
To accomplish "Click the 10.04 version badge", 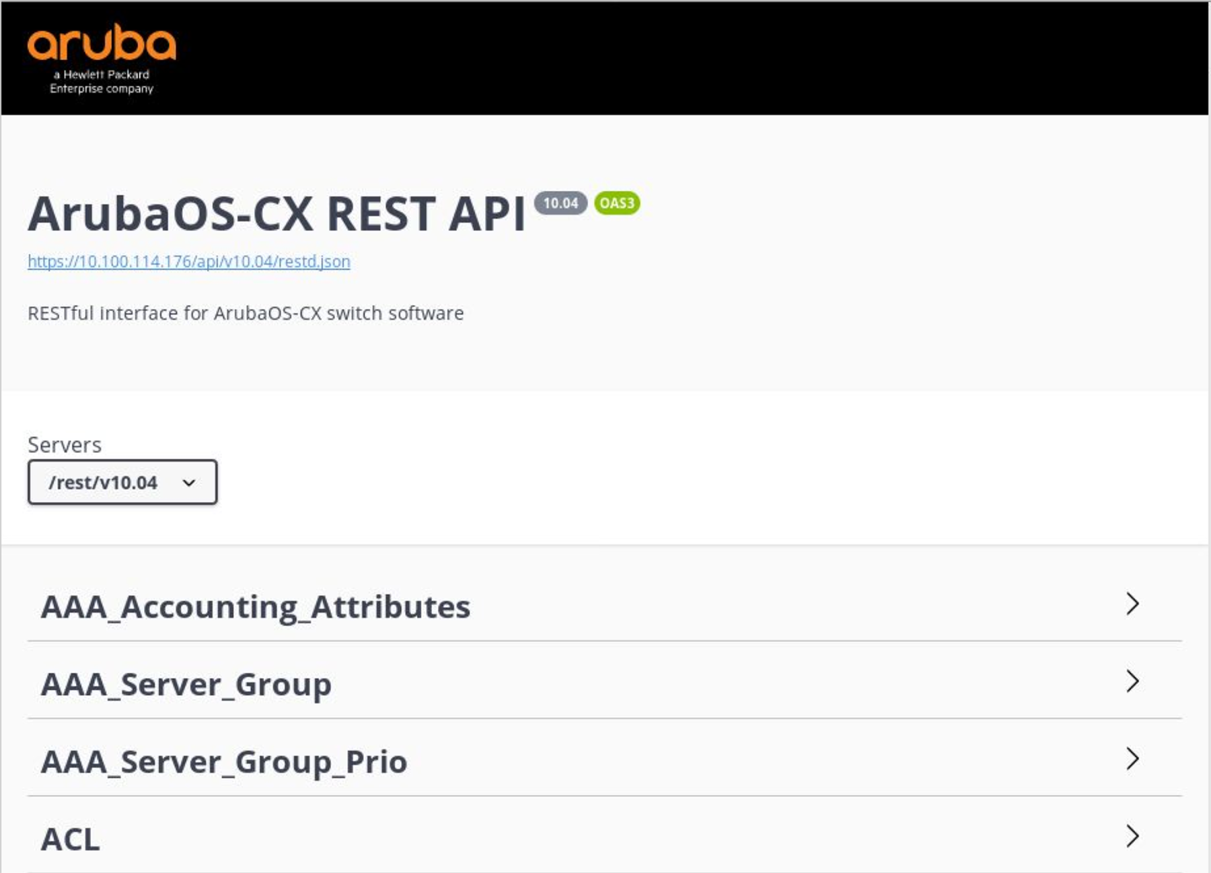I will (560, 203).
